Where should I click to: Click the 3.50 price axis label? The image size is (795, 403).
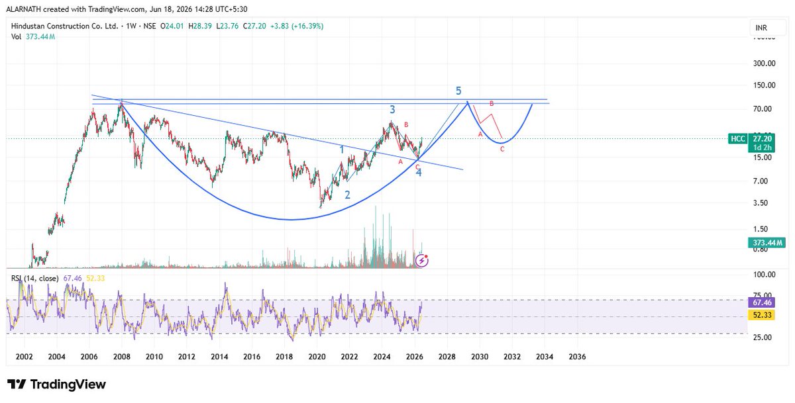pyautogui.click(x=761, y=203)
